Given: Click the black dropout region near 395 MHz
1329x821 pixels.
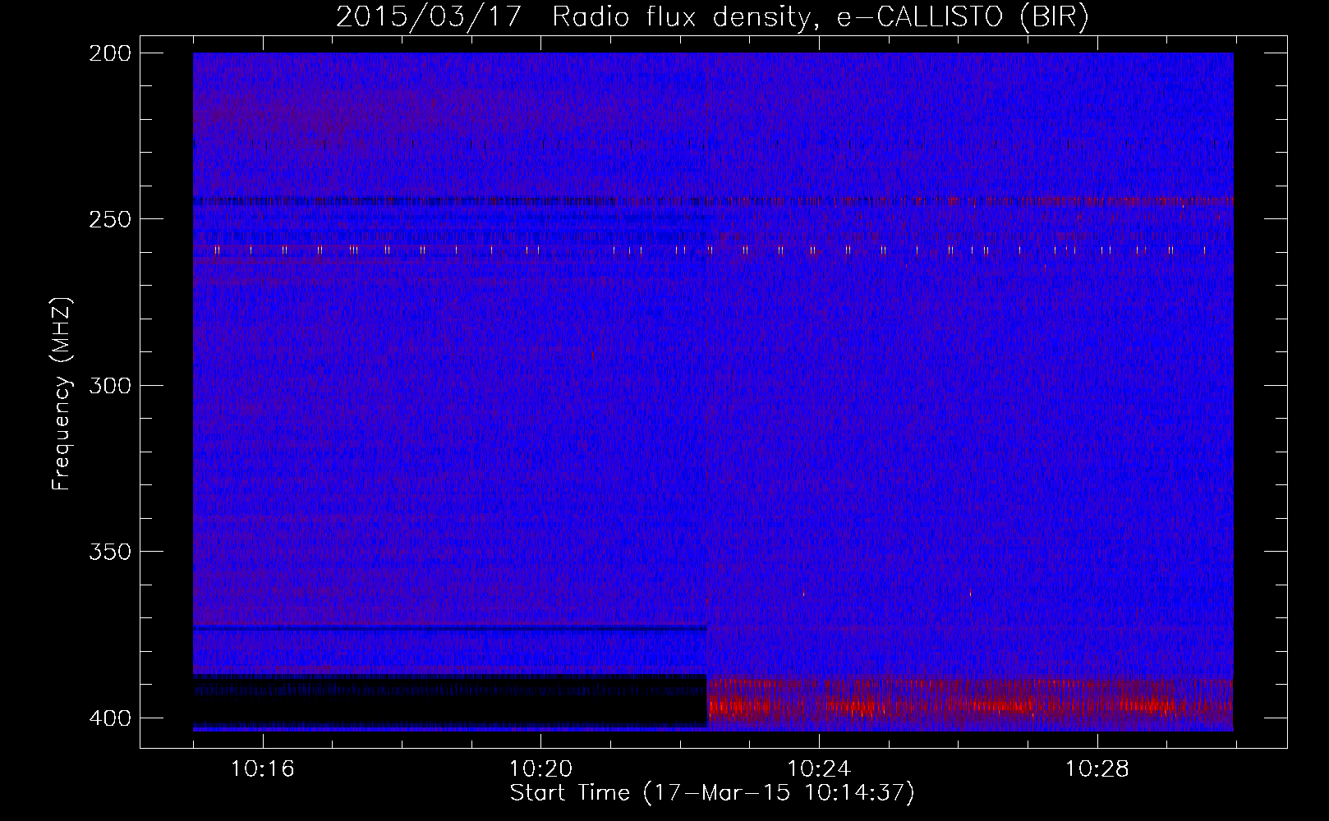Looking at the screenshot, I should point(450,700).
